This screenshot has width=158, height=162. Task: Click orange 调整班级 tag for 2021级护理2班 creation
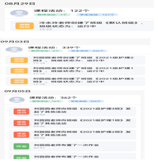click(x=19, y=60)
